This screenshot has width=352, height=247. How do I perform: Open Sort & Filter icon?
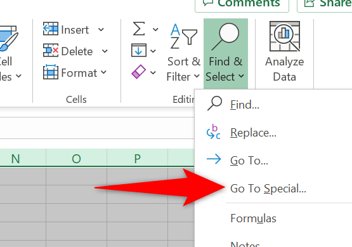(x=184, y=36)
